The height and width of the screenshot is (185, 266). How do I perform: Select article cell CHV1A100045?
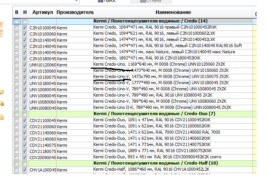43,170
